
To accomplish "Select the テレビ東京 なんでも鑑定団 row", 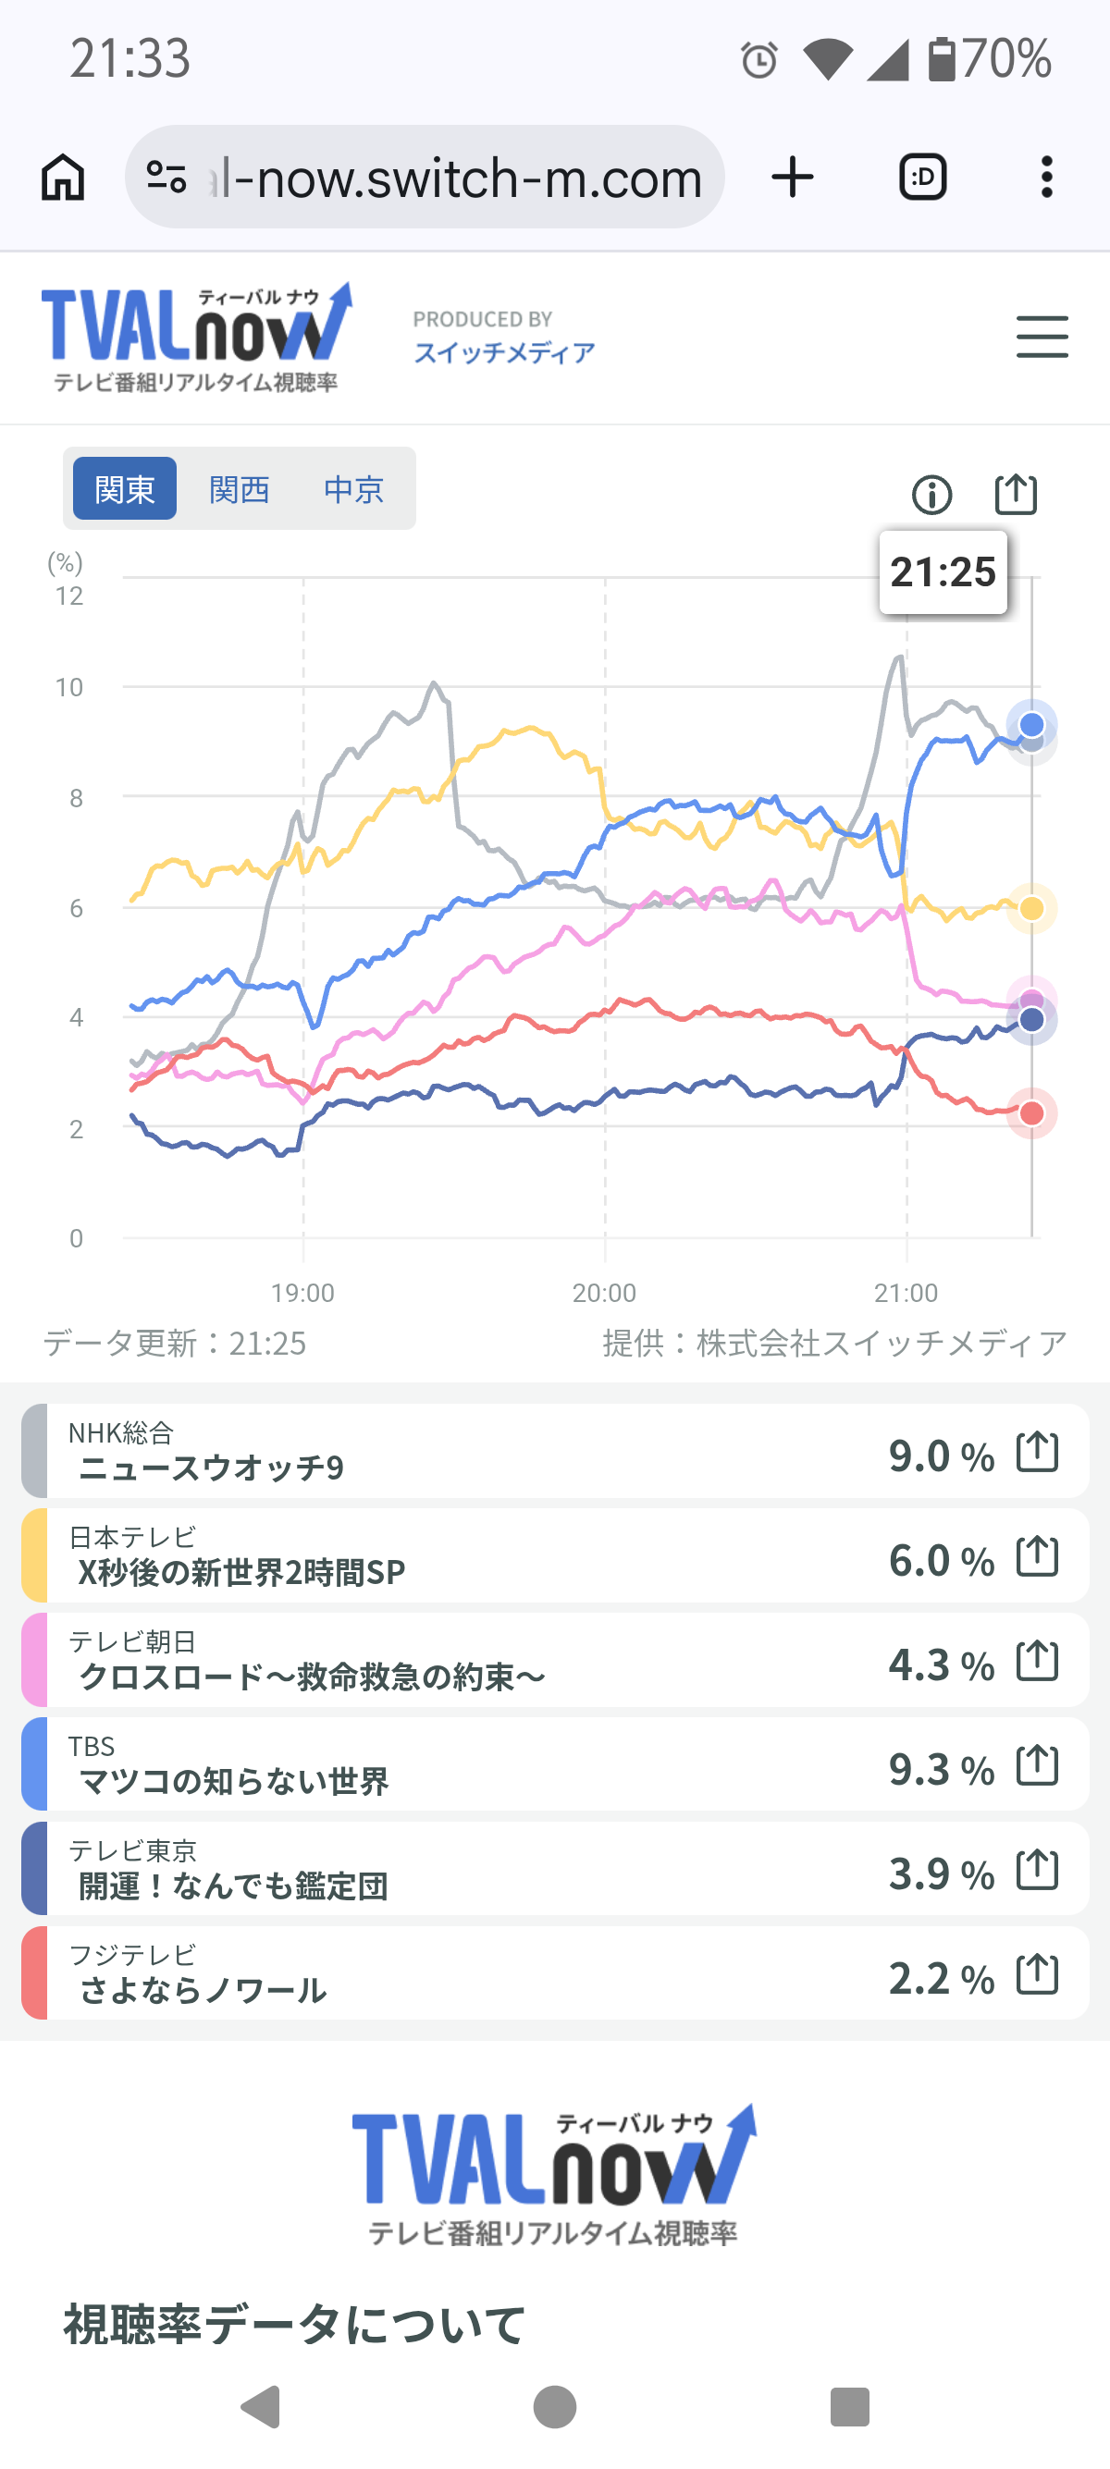I will click(555, 1869).
